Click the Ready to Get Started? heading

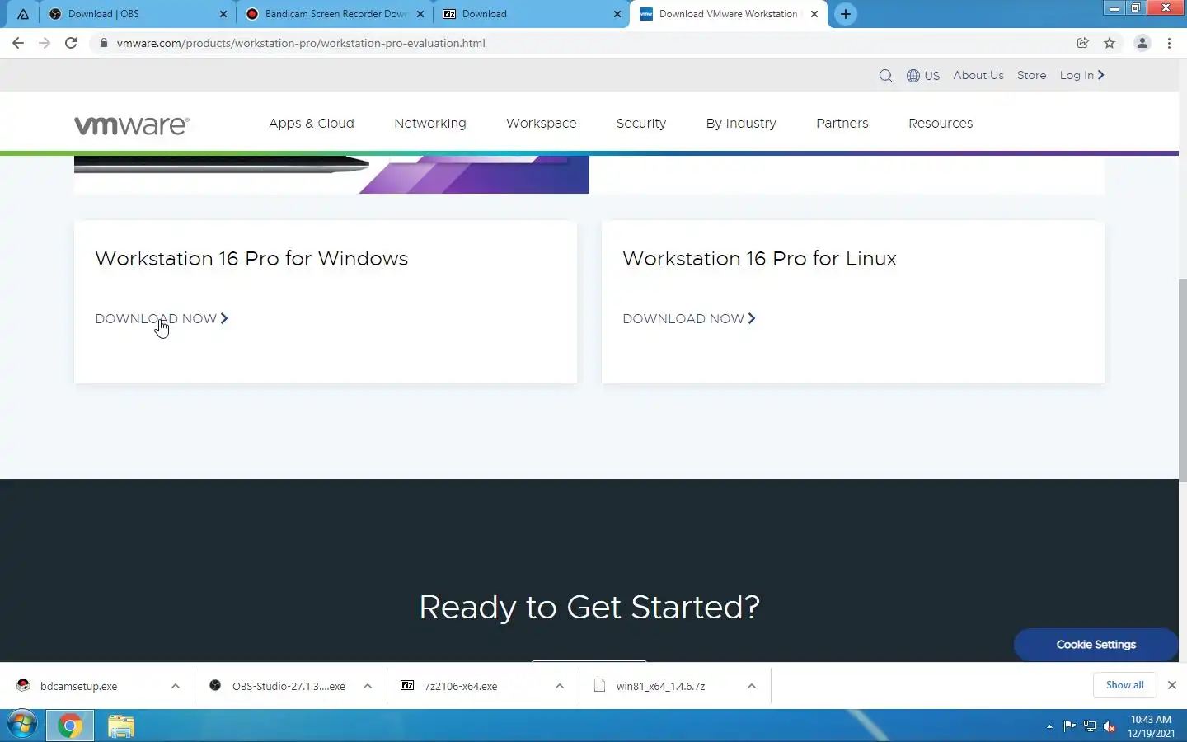(x=589, y=608)
